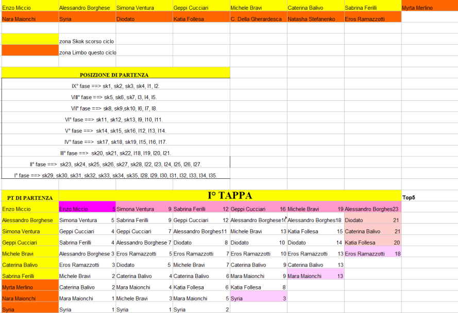Click the 'Natasha Stefanenko' cell in orange row
The image size is (458, 313).
coord(315,19)
